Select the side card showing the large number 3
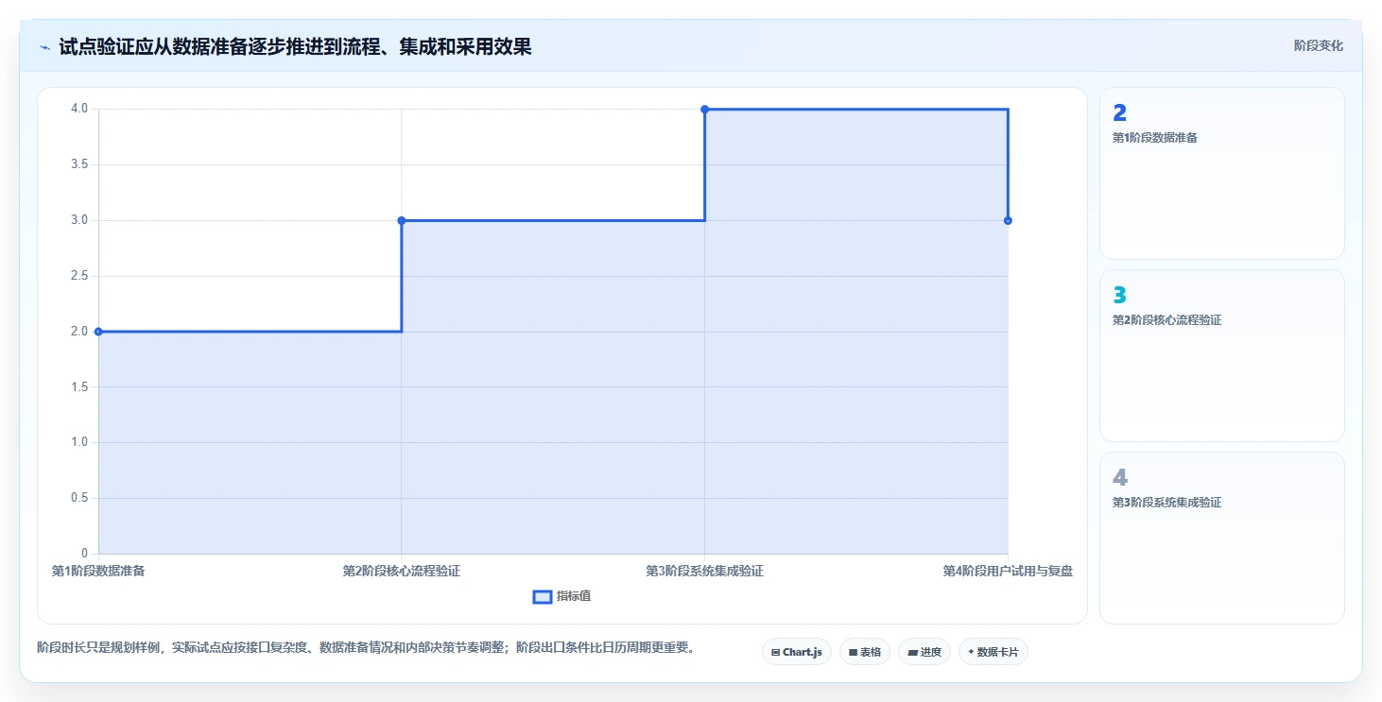 1221,356
